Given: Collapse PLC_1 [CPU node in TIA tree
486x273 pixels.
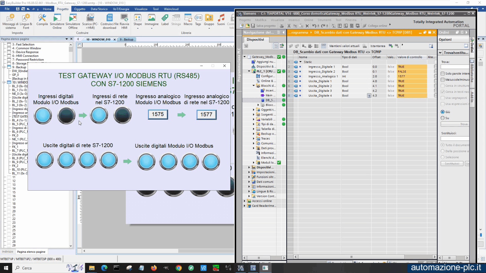Looking at the screenshot, I should click(x=249, y=71).
